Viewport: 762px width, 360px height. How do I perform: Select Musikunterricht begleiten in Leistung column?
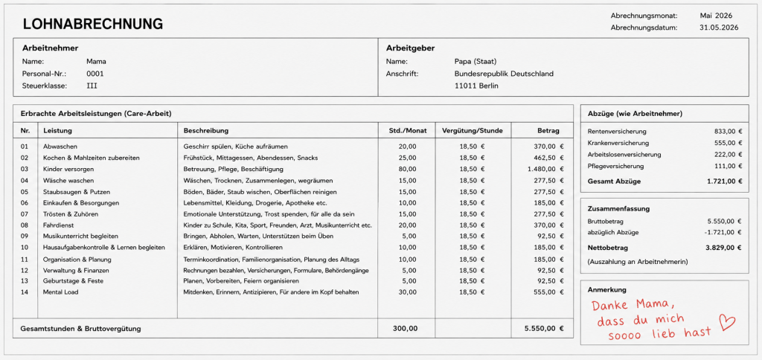pos(80,236)
